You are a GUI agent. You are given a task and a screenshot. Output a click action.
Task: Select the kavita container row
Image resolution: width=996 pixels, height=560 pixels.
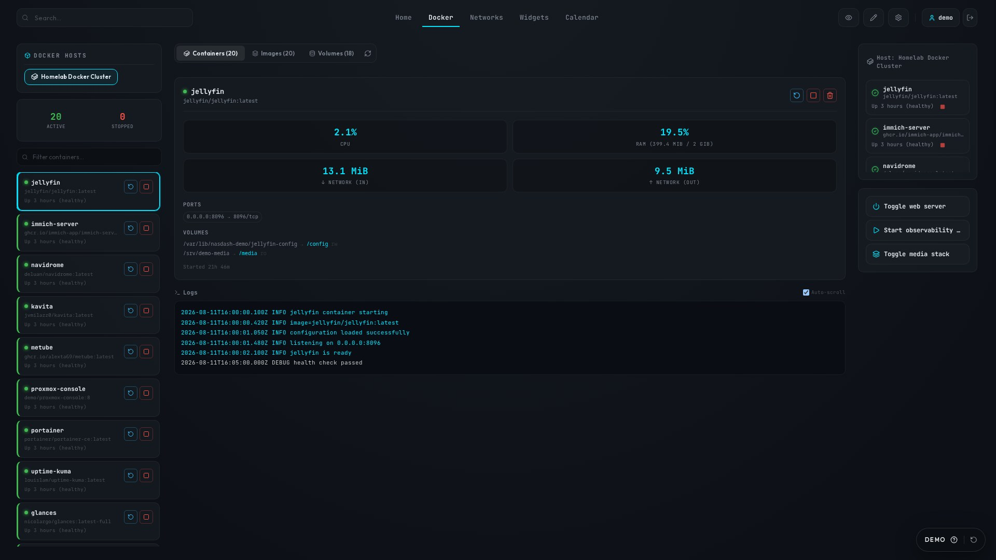[88, 315]
